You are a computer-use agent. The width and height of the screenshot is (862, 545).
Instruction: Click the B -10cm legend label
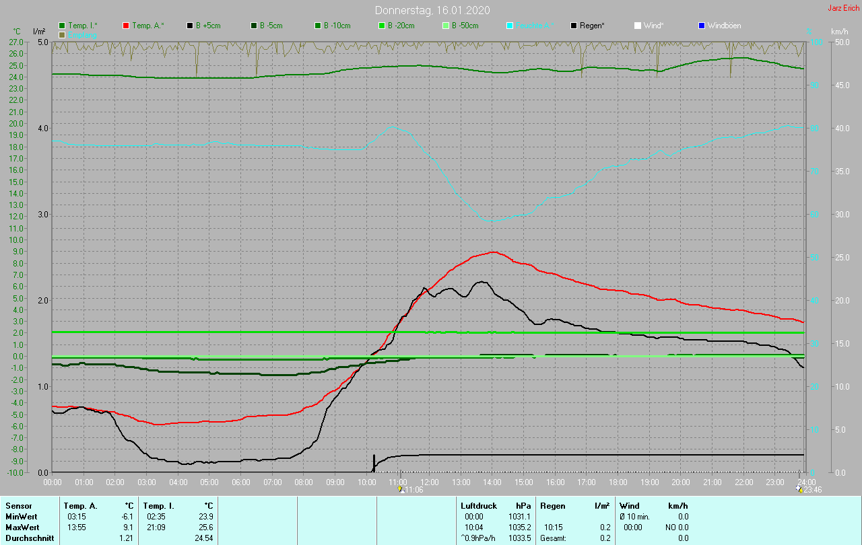click(337, 26)
